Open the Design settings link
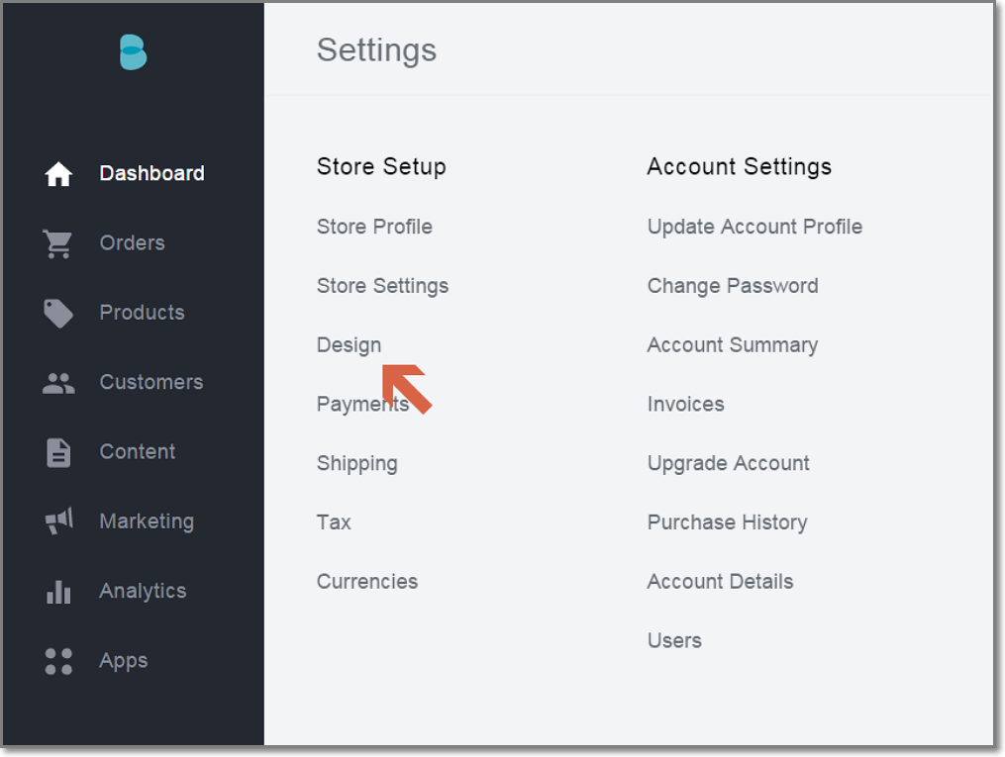The height and width of the screenshot is (757, 1005). [x=349, y=345]
